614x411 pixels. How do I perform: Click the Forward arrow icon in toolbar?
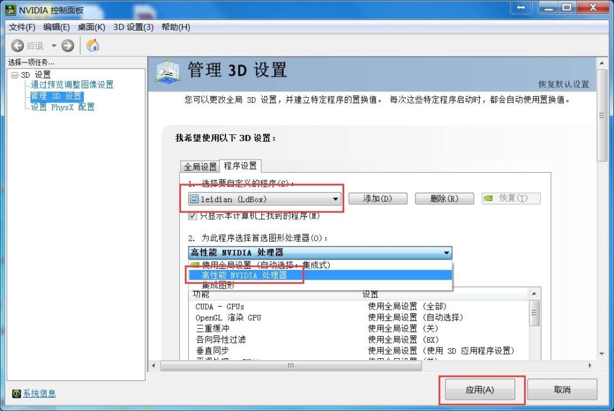point(68,46)
